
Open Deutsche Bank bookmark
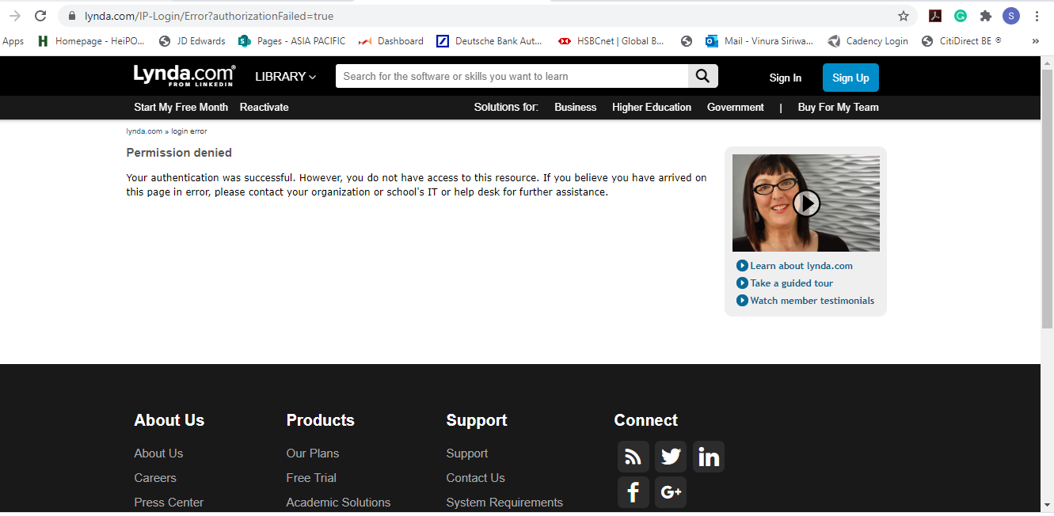(489, 41)
